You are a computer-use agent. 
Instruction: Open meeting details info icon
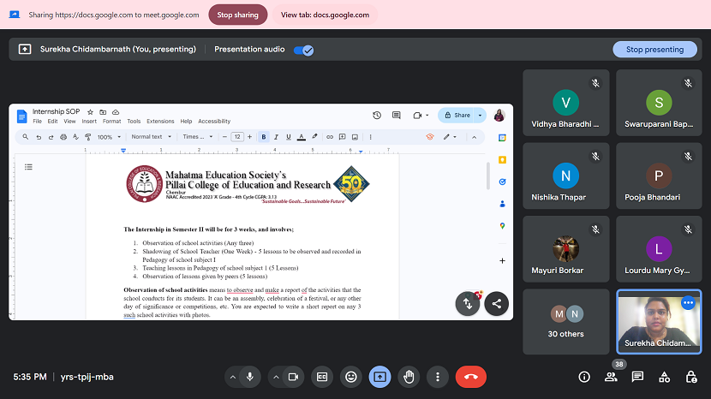coord(584,377)
